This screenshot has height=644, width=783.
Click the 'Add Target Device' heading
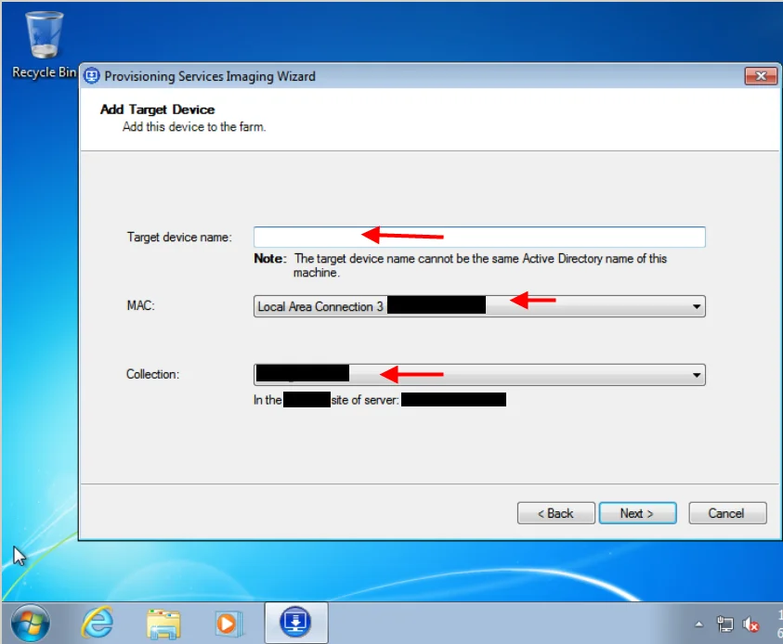[x=157, y=109]
